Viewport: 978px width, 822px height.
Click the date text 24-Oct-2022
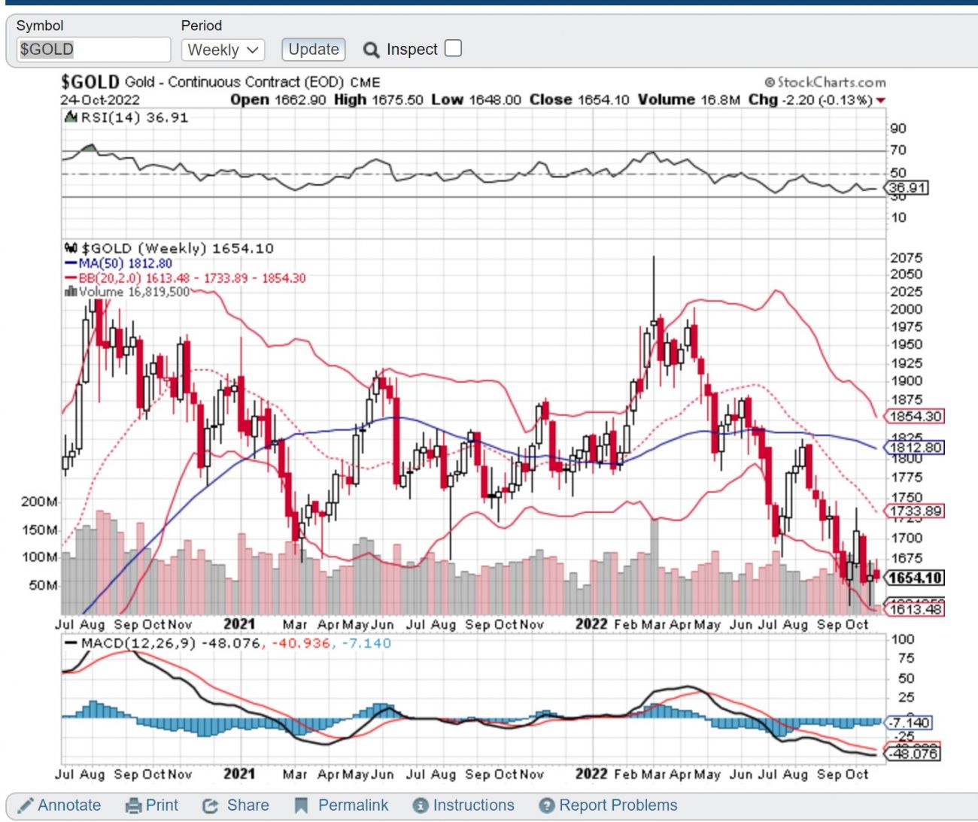click(100, 100)
